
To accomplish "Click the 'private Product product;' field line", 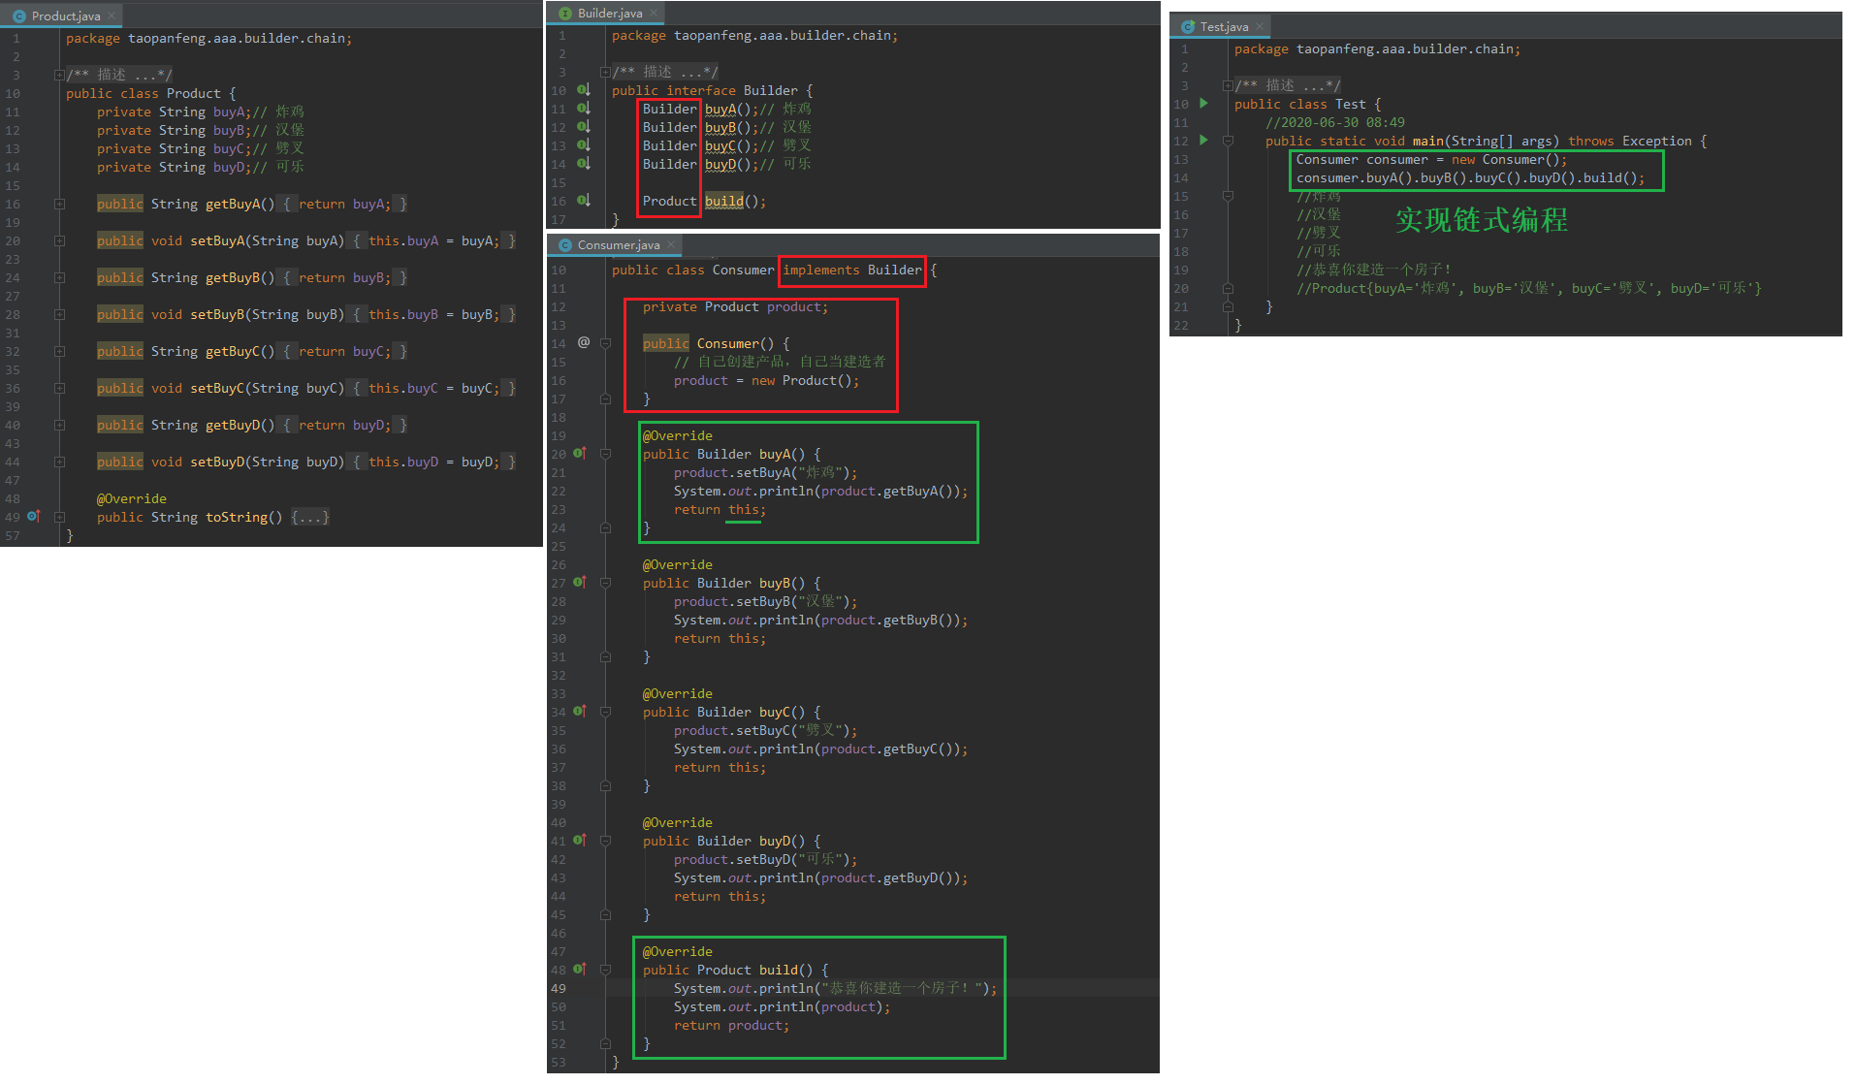I will pyautogui.click(x=736, y=306).
